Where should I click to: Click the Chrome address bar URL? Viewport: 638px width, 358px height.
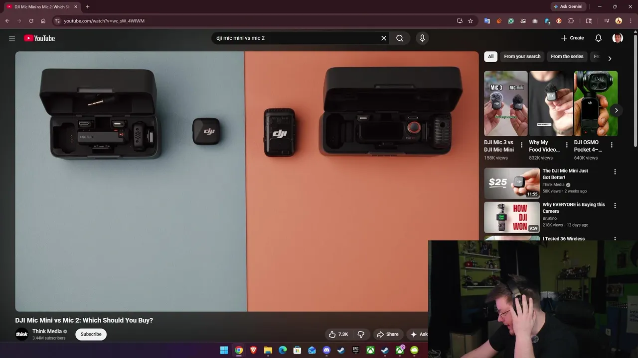(104, 21)
